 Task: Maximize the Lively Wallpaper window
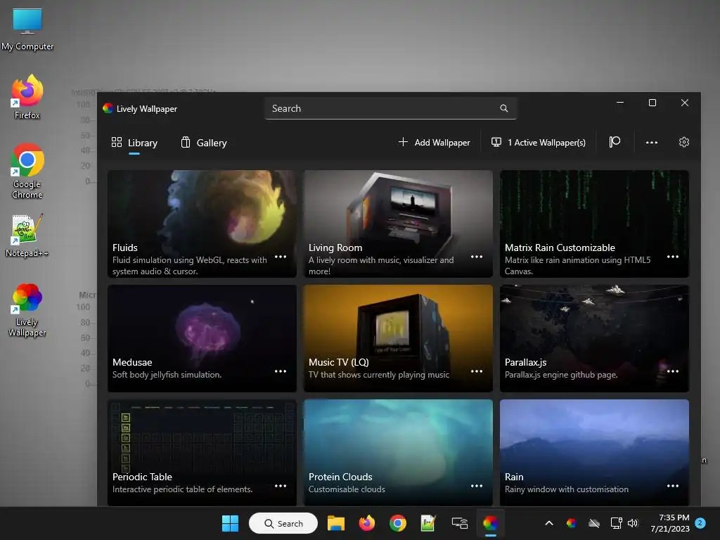(652, 103)
